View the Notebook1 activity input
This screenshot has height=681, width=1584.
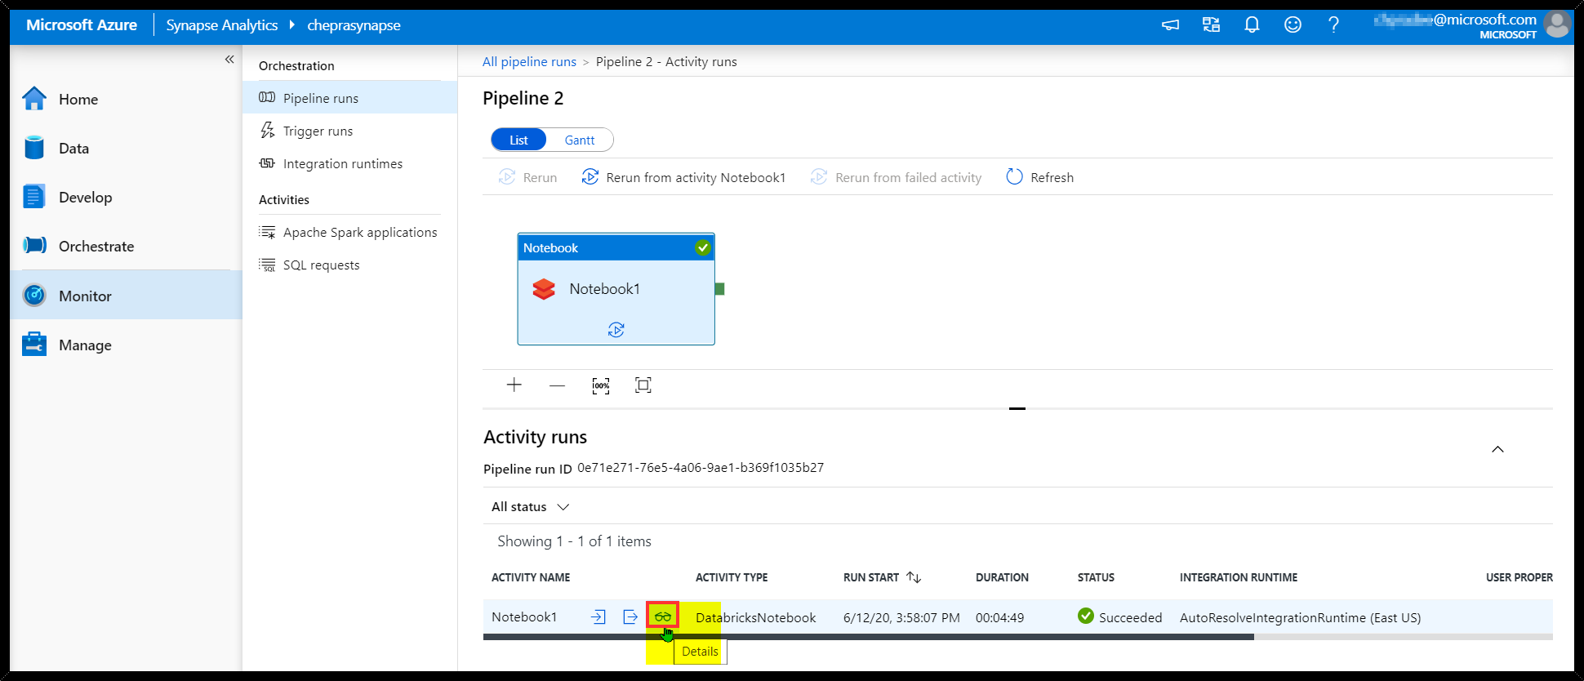click(598, 616)
